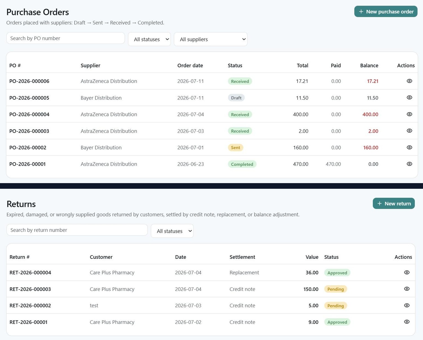
Task: Click Bayer Distribution on PO-2026-000005 row
Action: pyautogui.click(x=101, y=98)
